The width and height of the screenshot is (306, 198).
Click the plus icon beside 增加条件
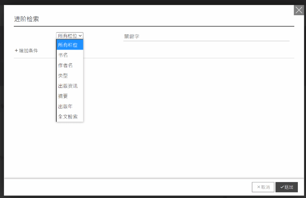point(16,51)
